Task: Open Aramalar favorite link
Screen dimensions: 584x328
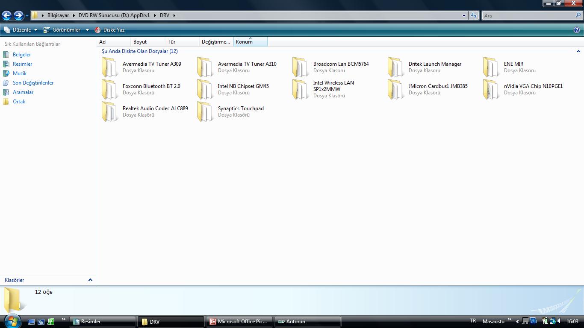Action: click(23, 92)
